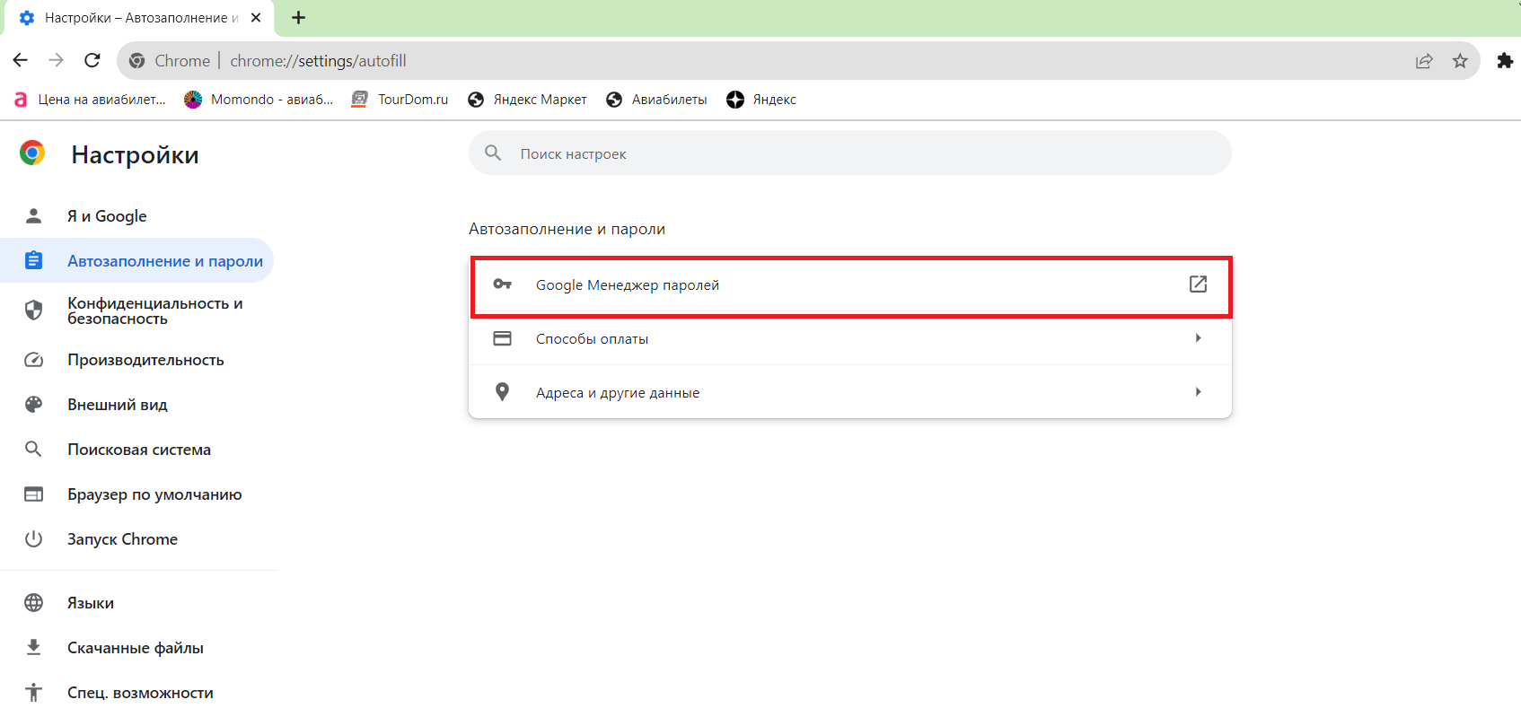Click the browser window icon for Браузер по умолчанию

click(33, 494)
